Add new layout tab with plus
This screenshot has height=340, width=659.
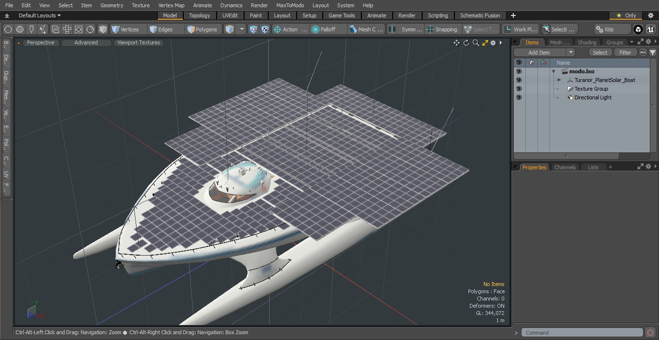513,15
